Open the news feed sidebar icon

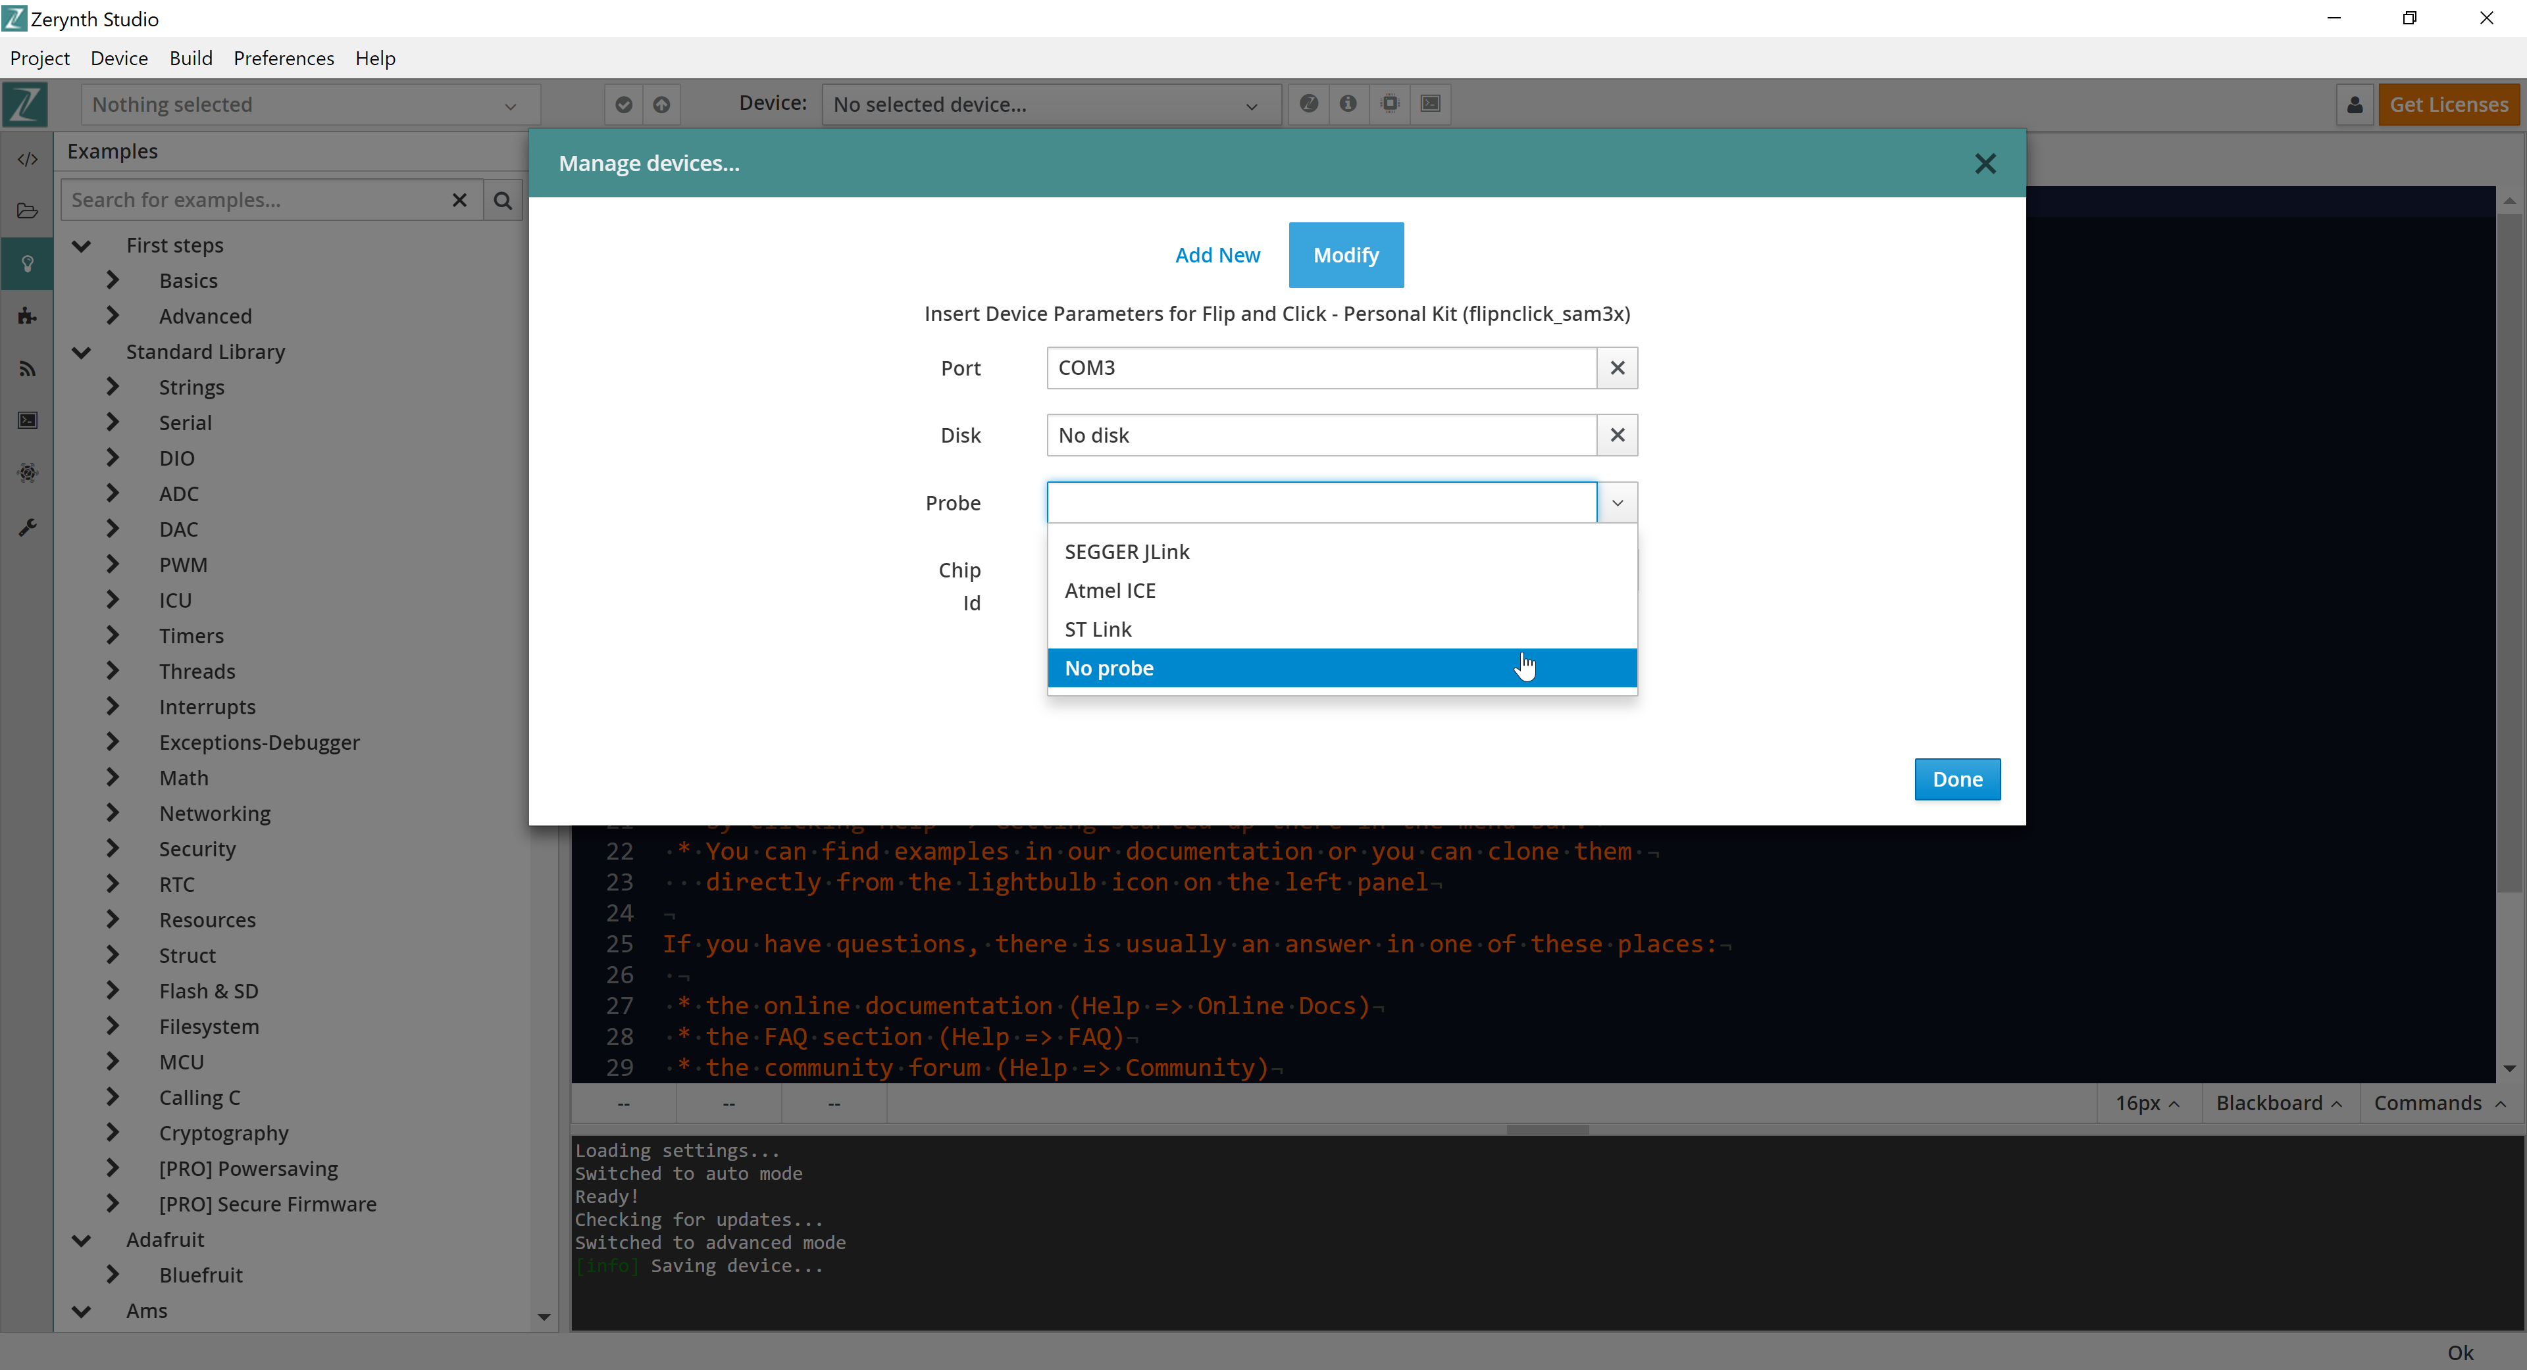coord(28,369)
